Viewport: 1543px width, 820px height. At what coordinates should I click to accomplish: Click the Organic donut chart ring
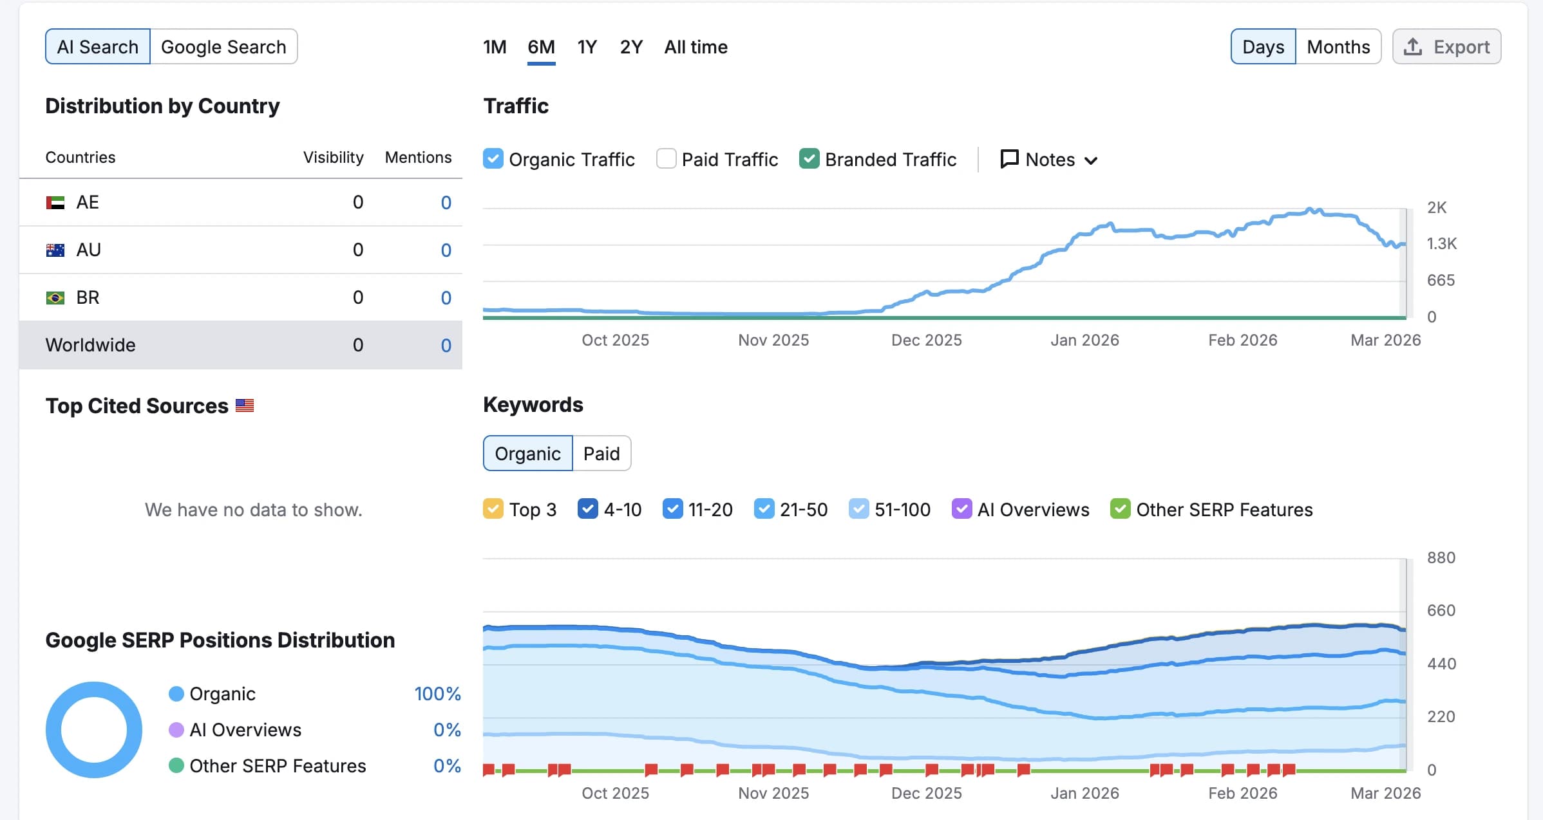pyautogui.click(x=94, y=689)
